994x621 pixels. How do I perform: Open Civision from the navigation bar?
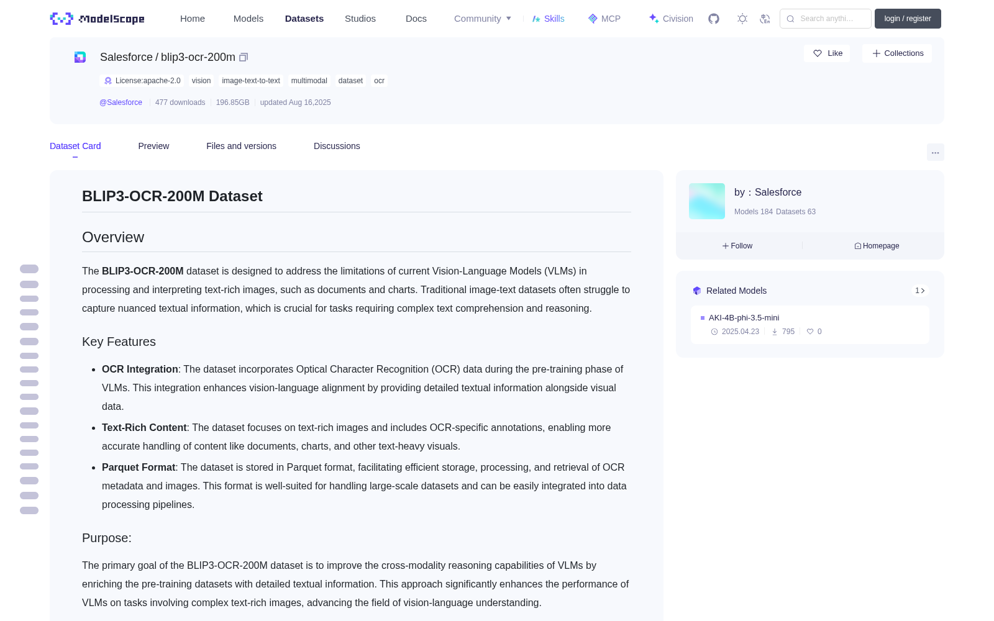(x=671, y=19)
